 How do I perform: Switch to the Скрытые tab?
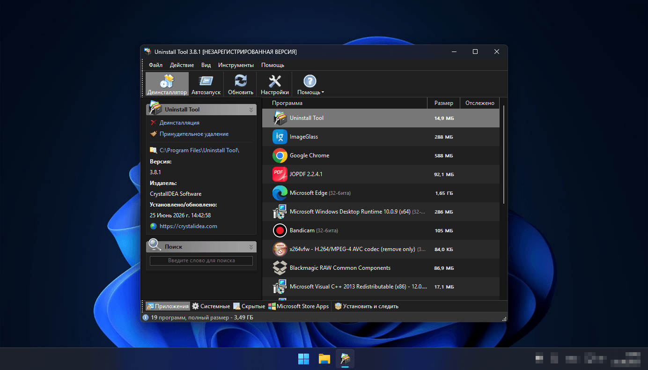click(x=249, y=306)
